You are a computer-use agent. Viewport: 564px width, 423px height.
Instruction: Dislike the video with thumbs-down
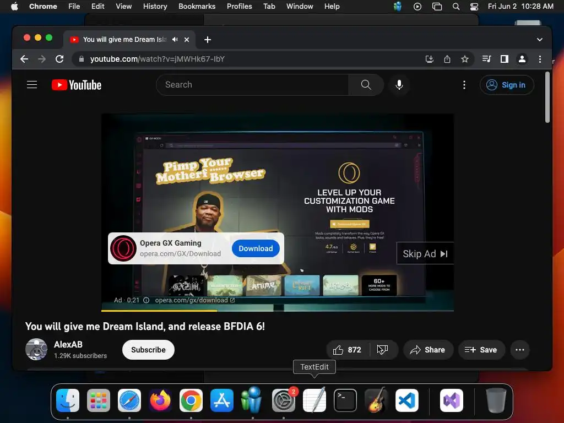click(x=382, y=350)
